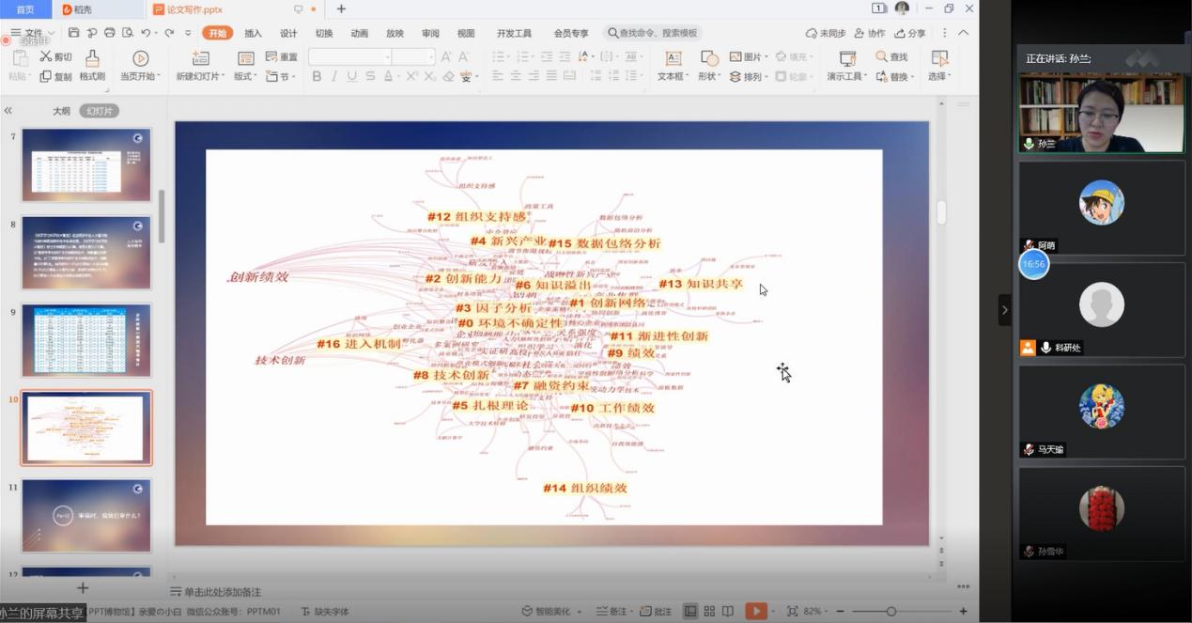Viewport: 1192px width, 623px height.
Task: Click the cut scissors icon
Action: (46, 57)
